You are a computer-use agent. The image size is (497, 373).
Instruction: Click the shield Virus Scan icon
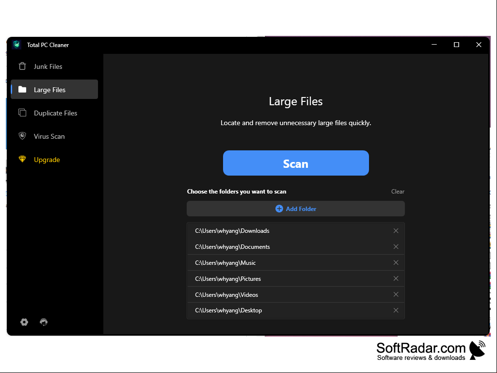pos(22,136)
